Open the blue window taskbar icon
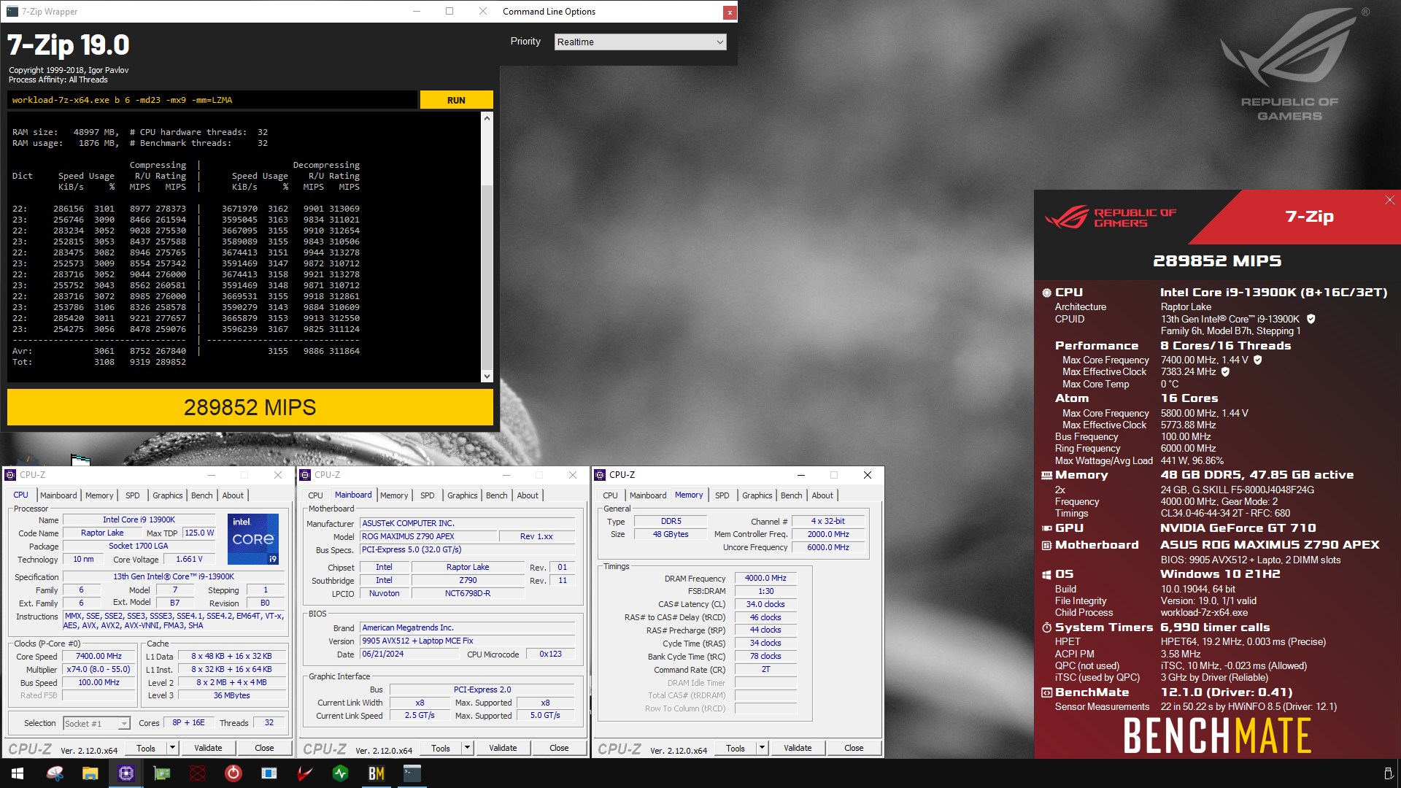Screen dimensions: 1401x788 [x=269, y=773]
